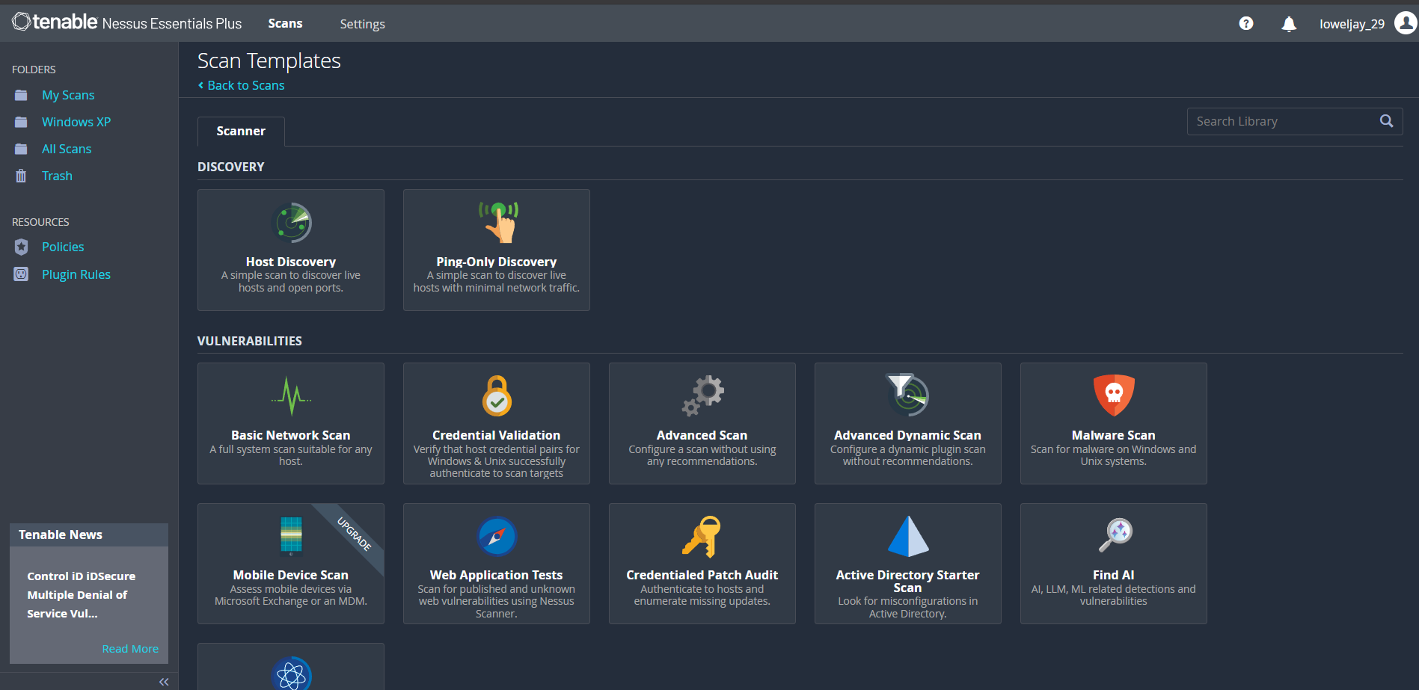Screen dimensions: 1419x690
Task: Click the help question mark icon
Action: (x=1246, y=23)
